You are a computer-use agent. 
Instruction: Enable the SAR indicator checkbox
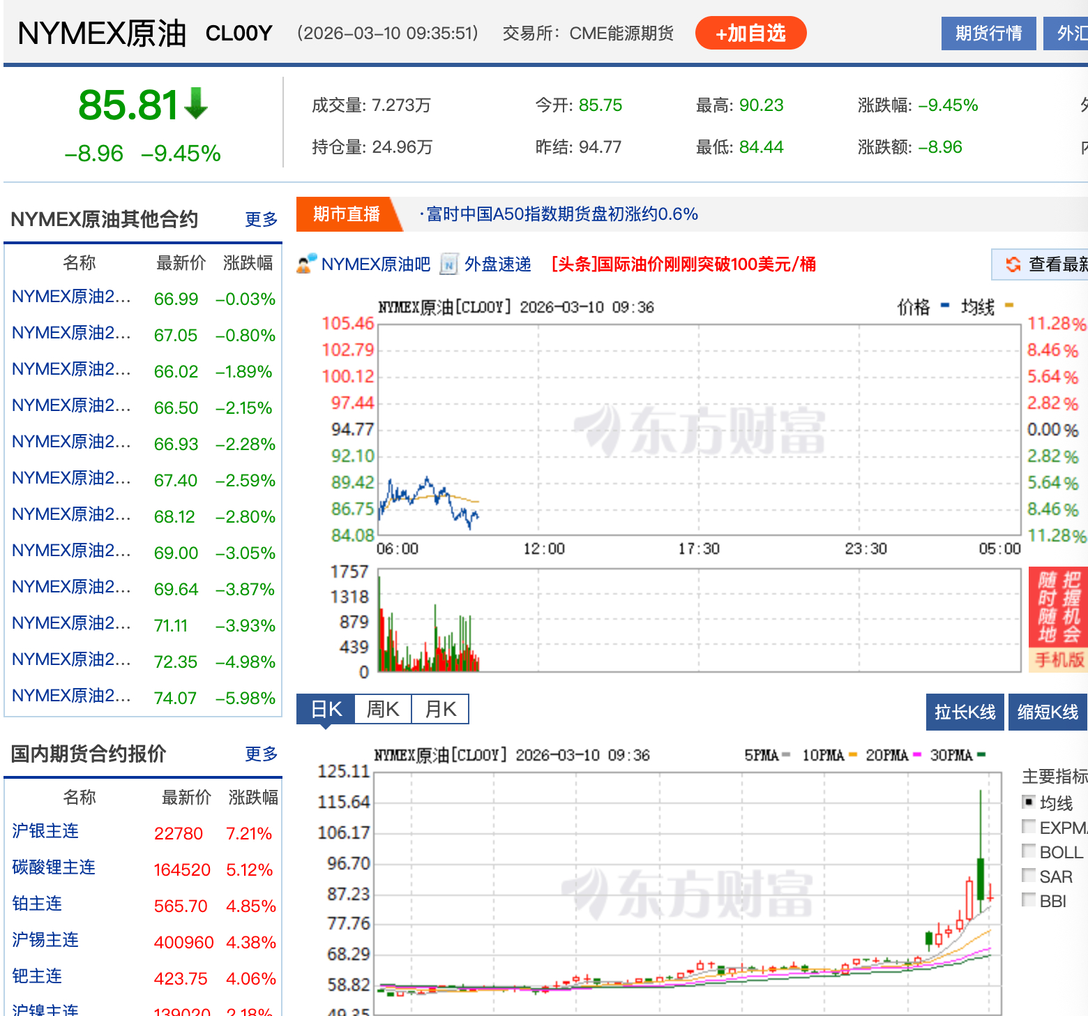(1028, 876)
